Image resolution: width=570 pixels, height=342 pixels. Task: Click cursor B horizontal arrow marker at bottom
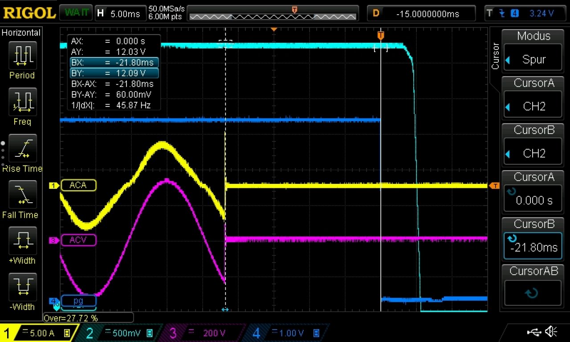coord(225,309)
